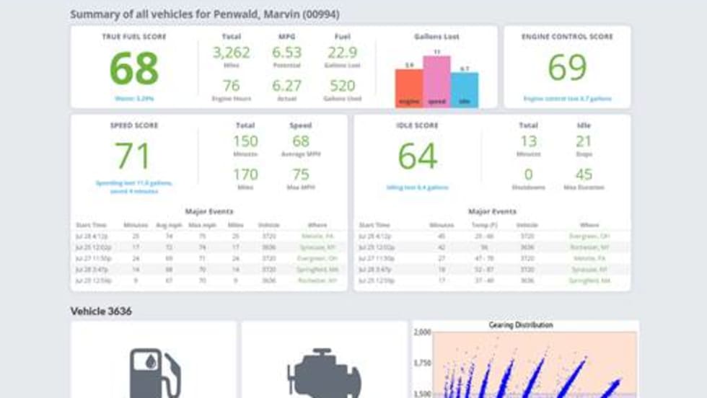This screenshot has height=398, width=707.
Task: Select the blue idle bar in Gallons Lost
Action: coord(465,89)
